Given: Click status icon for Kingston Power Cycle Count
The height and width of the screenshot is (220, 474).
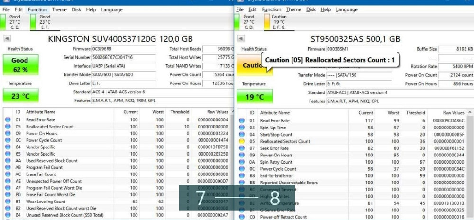Looking at the screenshot, I should 8,140.
